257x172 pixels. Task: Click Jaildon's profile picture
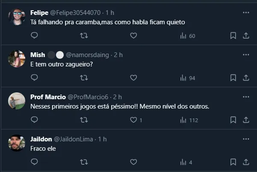coord(17,143)
